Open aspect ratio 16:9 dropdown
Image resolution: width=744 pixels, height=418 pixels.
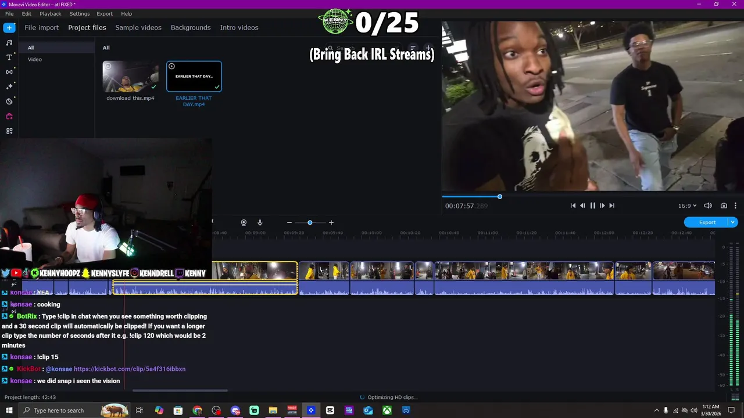(687, 206)
